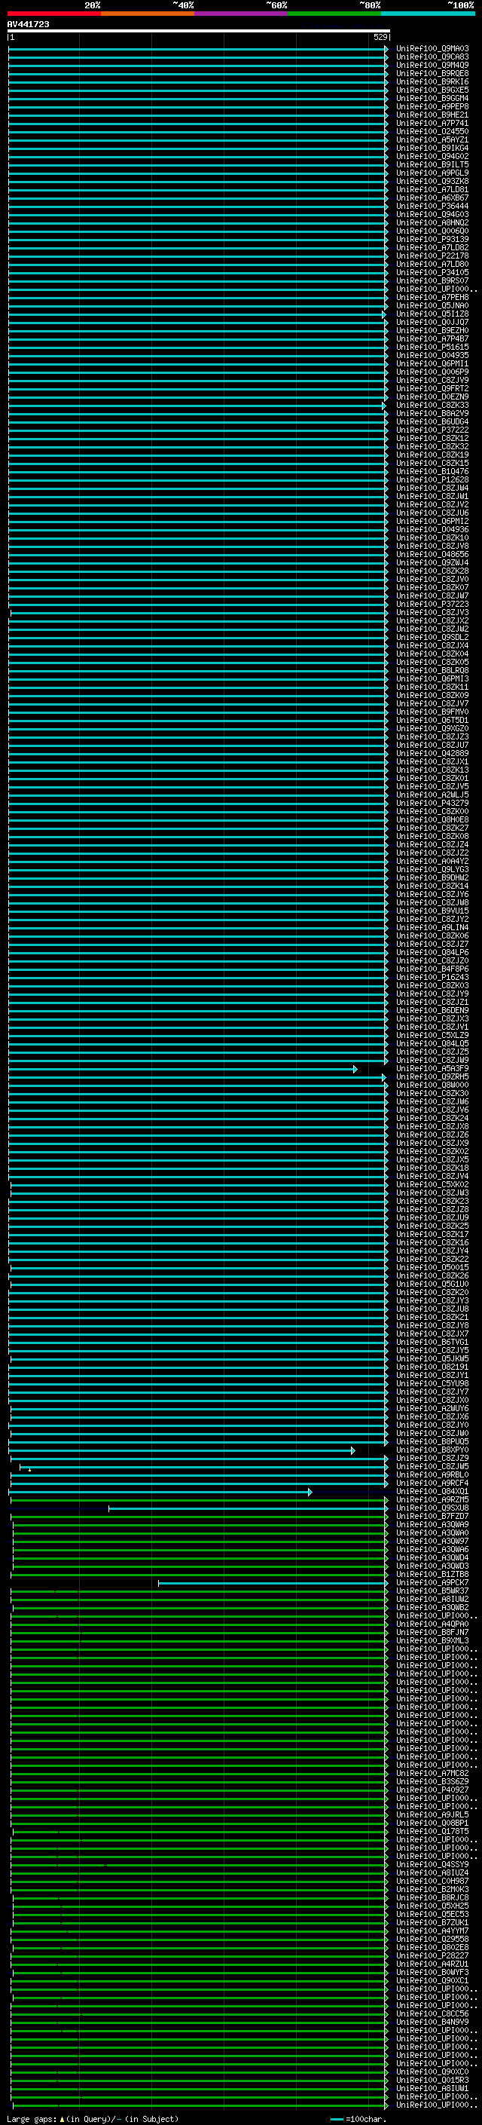Viewport: 482px width, 2125px height.
Task: Click the UniRef100_B9XML3 hit label
Action: click(432, 1640)
